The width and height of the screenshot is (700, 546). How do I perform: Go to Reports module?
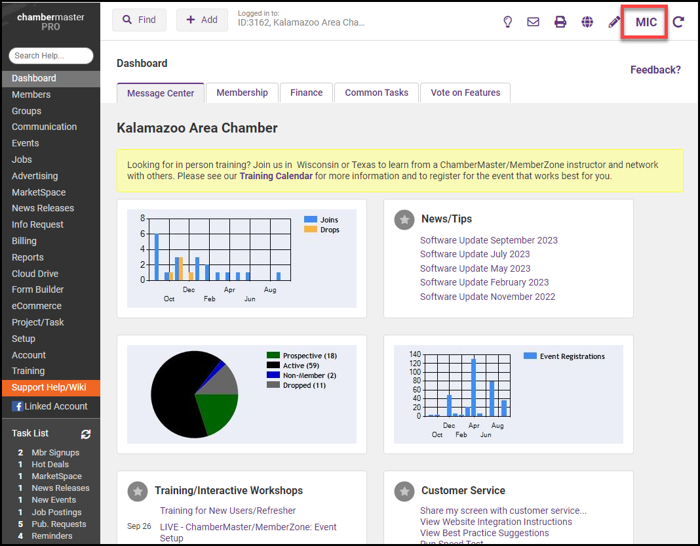pyautogui.click(x=28, y=257)
